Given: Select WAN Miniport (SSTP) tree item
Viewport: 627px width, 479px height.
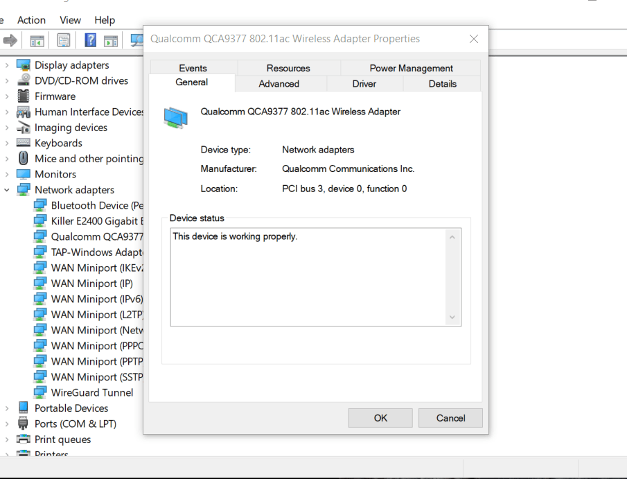Looking at the screenshot, I should 97,377.
